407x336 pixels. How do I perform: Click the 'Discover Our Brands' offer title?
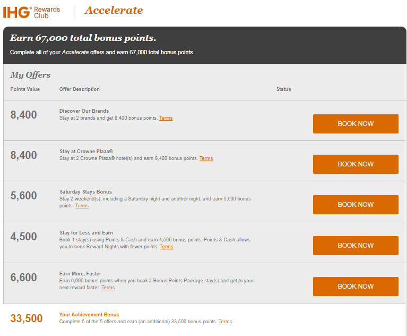pos(84,111)
